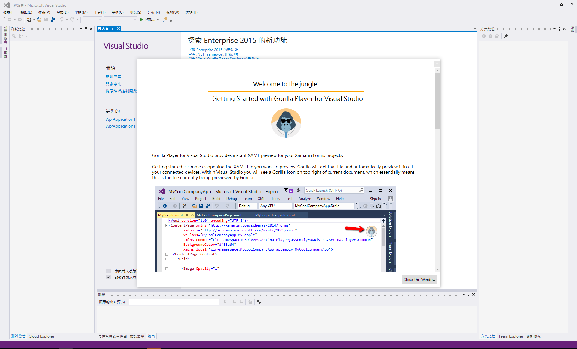
Task: Click 了解 Enterprise 2015 的新功能 link
Action: [x=213, y=50]
